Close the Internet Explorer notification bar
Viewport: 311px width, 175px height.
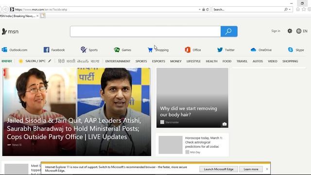[x=267, y=169]
